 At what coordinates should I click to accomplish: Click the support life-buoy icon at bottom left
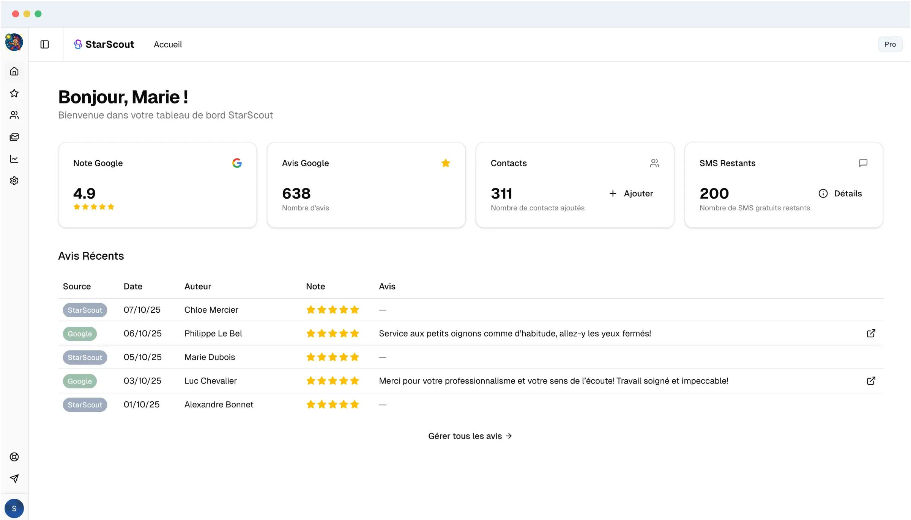click(14, 457)
